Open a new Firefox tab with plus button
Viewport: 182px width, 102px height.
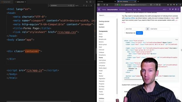click(x=138, y=1)
